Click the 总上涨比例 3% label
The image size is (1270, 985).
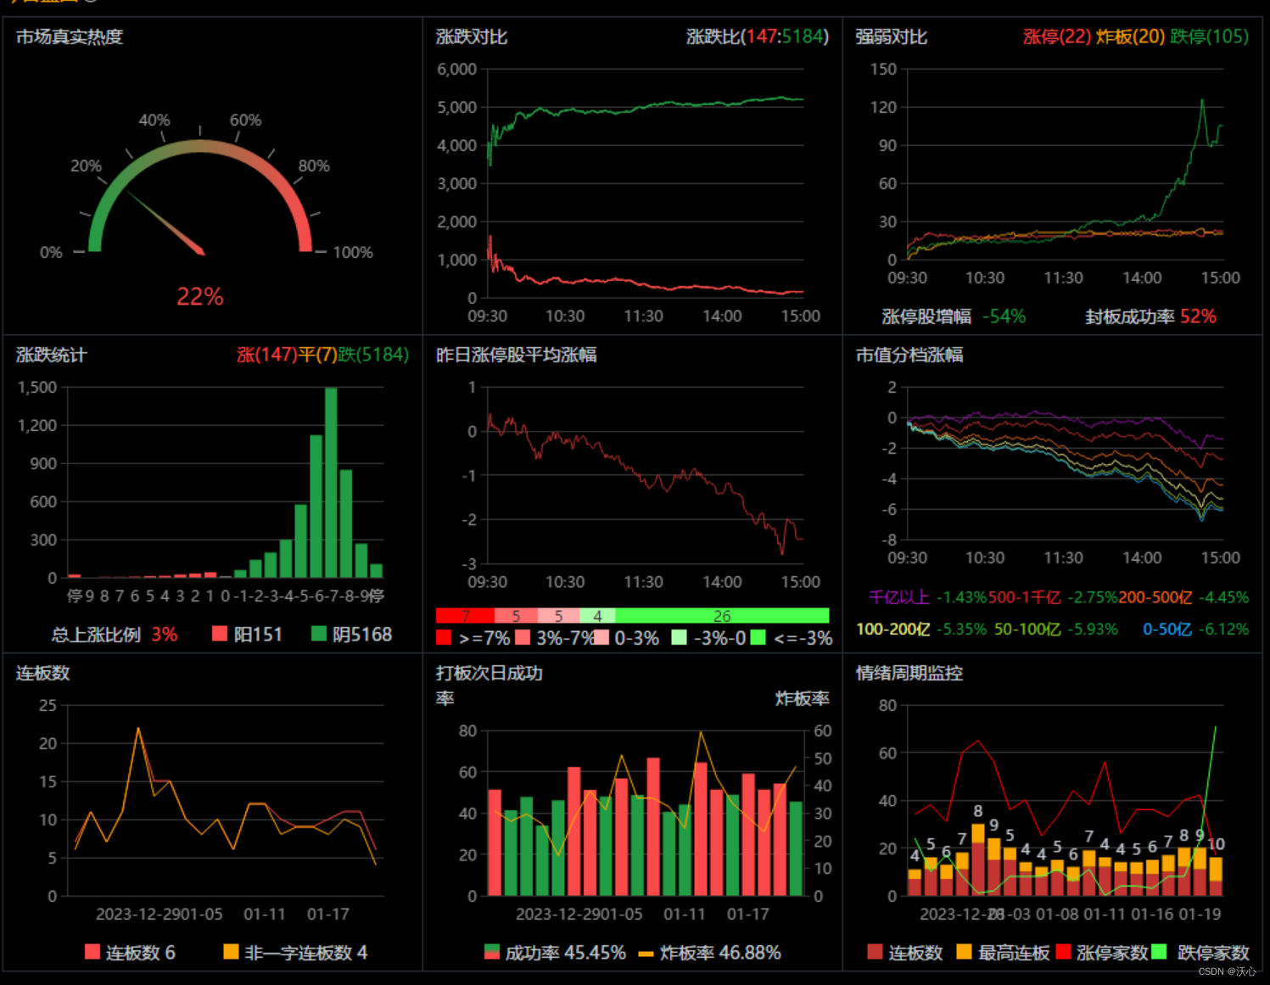coord(115,635)
